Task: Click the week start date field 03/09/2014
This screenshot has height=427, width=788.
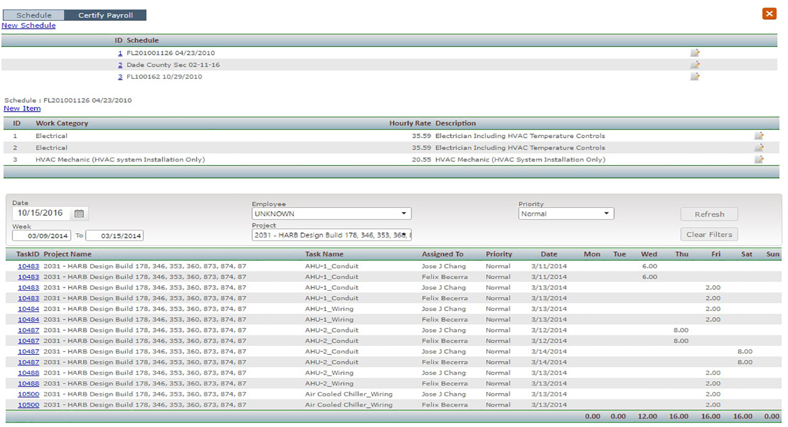Action: (42, 236)
